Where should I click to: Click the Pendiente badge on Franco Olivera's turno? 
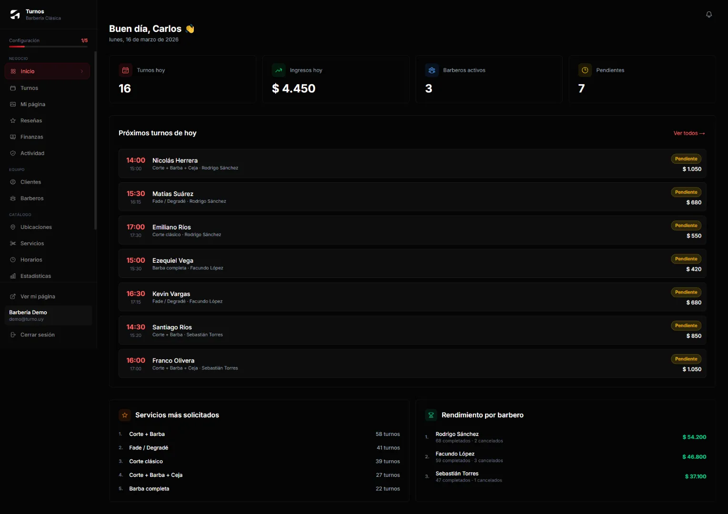[686, 359]
